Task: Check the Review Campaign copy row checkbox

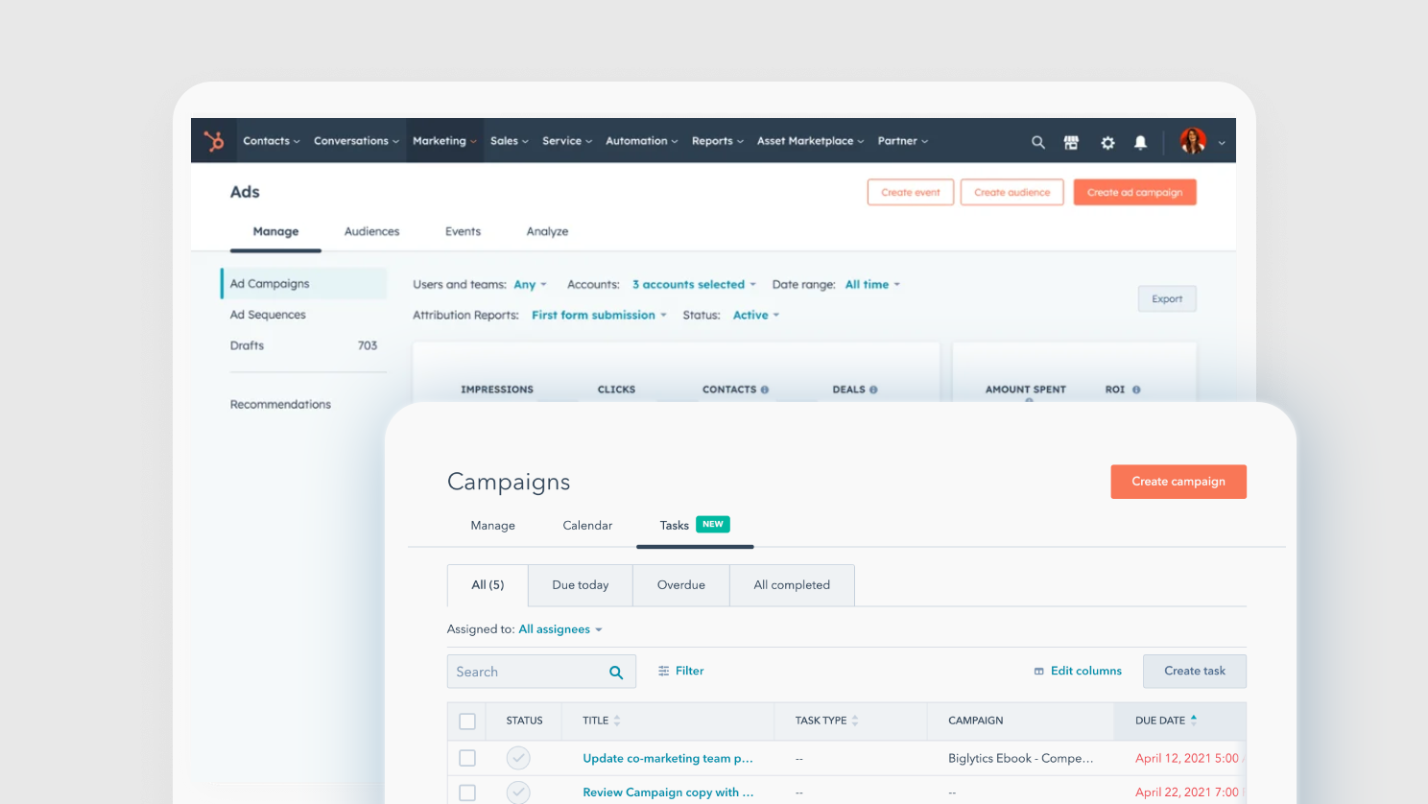Action: coord(467,792)
